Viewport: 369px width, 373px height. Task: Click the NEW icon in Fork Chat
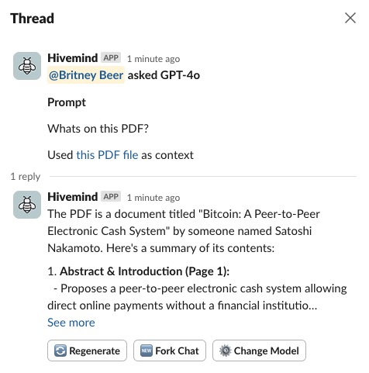[147, 351]
